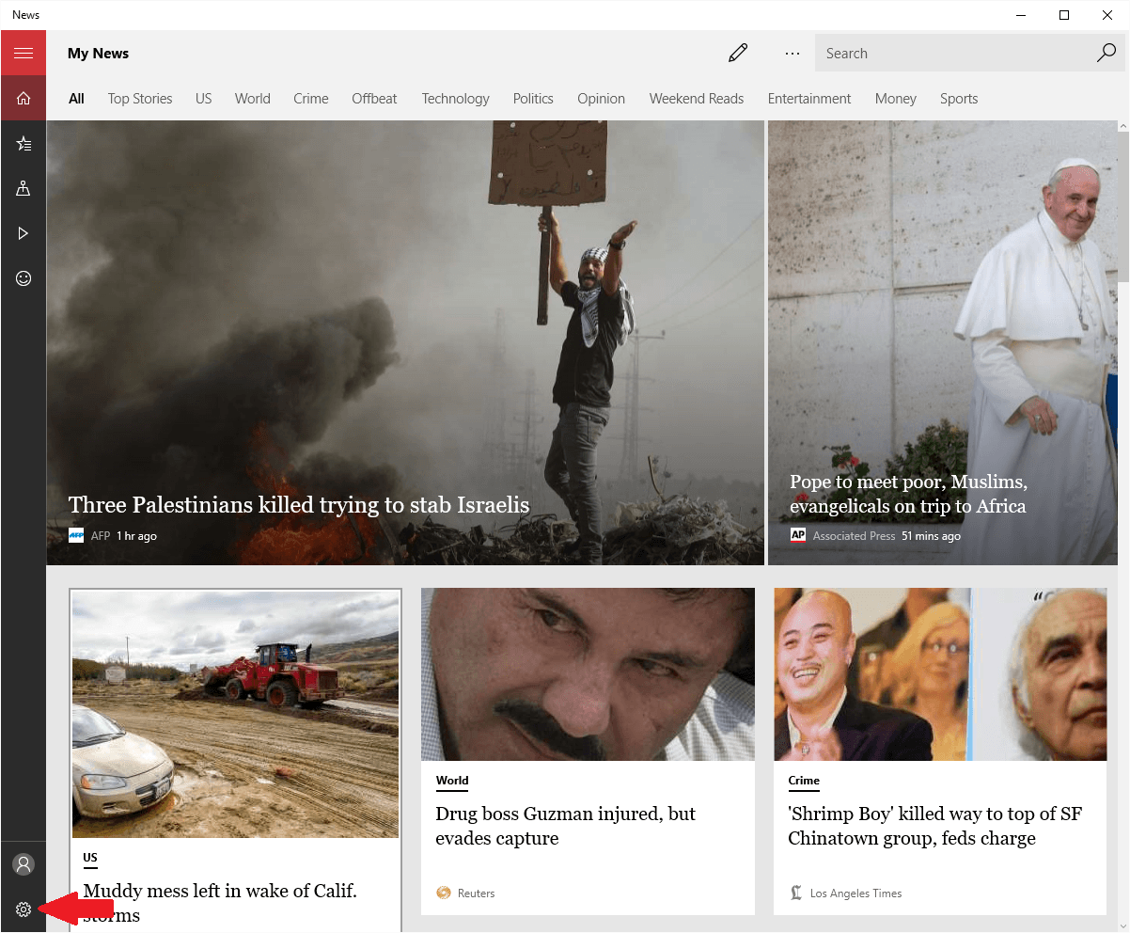
Task: Switch to the Entertainment tab
Action: point(808,98)
